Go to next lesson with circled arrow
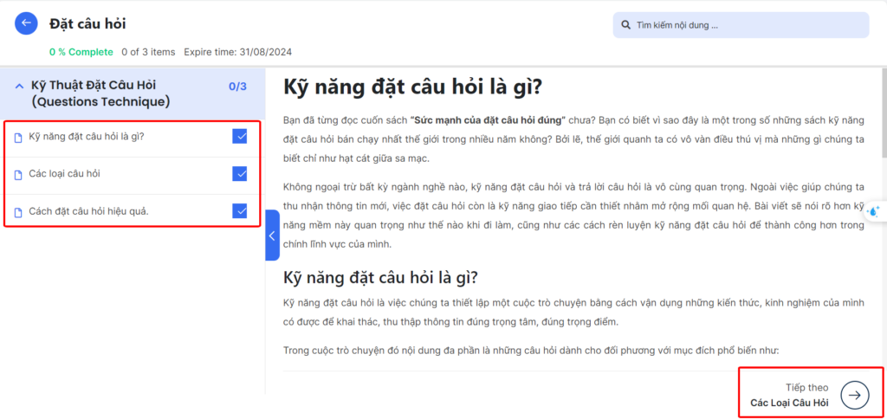The width and height of the screenshot is (887, 419). [x=854, y=396]
